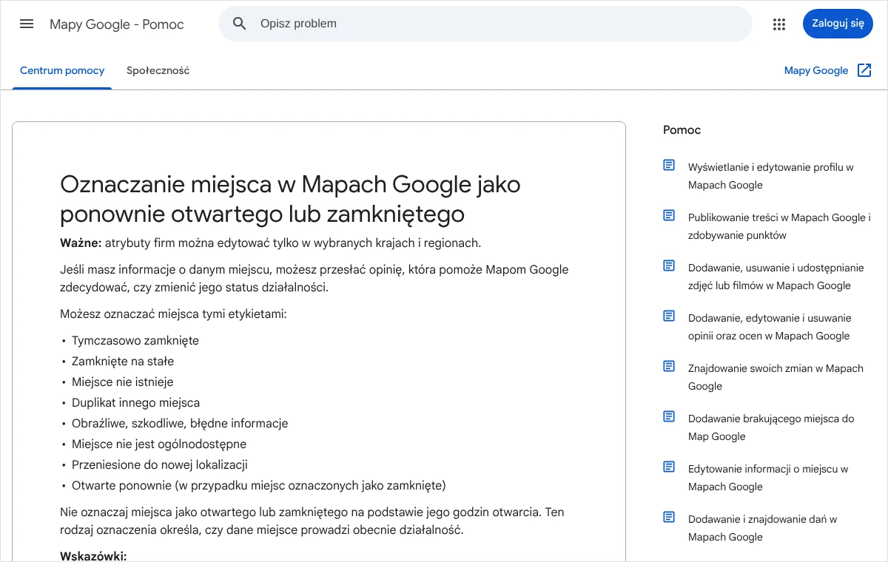Open the Google apps grid

pyautogui.click(x=779, y=24)
